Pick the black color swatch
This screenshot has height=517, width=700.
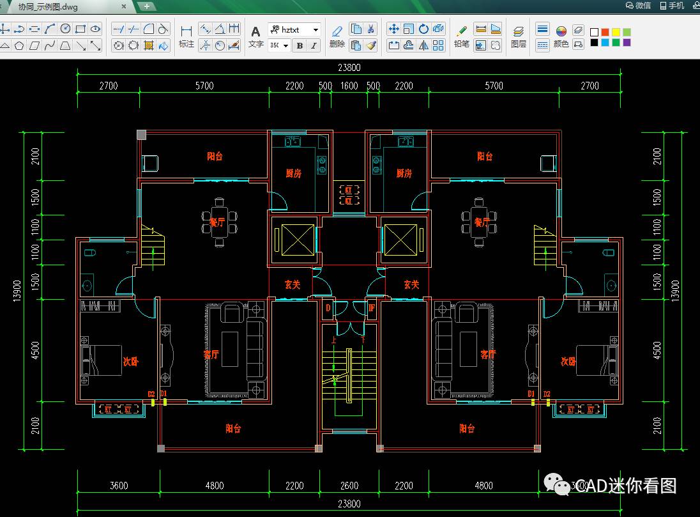pos(594,42)
